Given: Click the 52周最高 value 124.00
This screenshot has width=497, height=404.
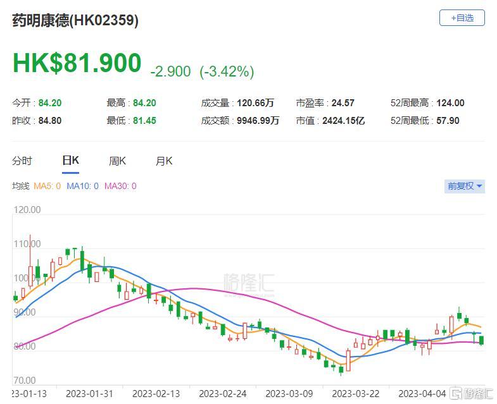Looking at the screenshot, I should coord(450,103).
